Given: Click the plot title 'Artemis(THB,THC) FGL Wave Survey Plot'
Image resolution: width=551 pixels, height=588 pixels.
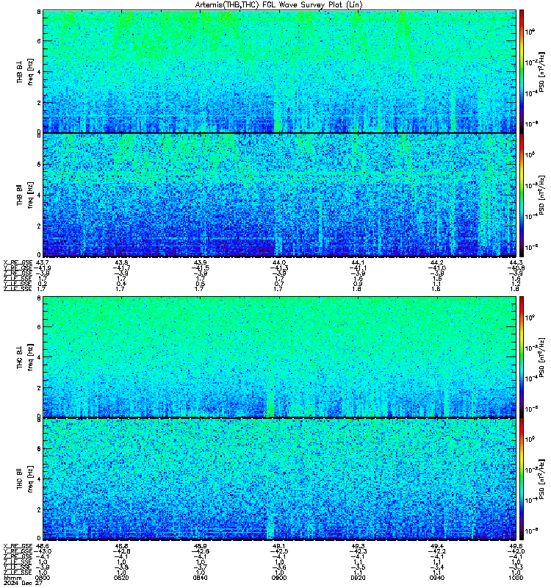Looking at the screenshot, I should click(x=279, y=5).
